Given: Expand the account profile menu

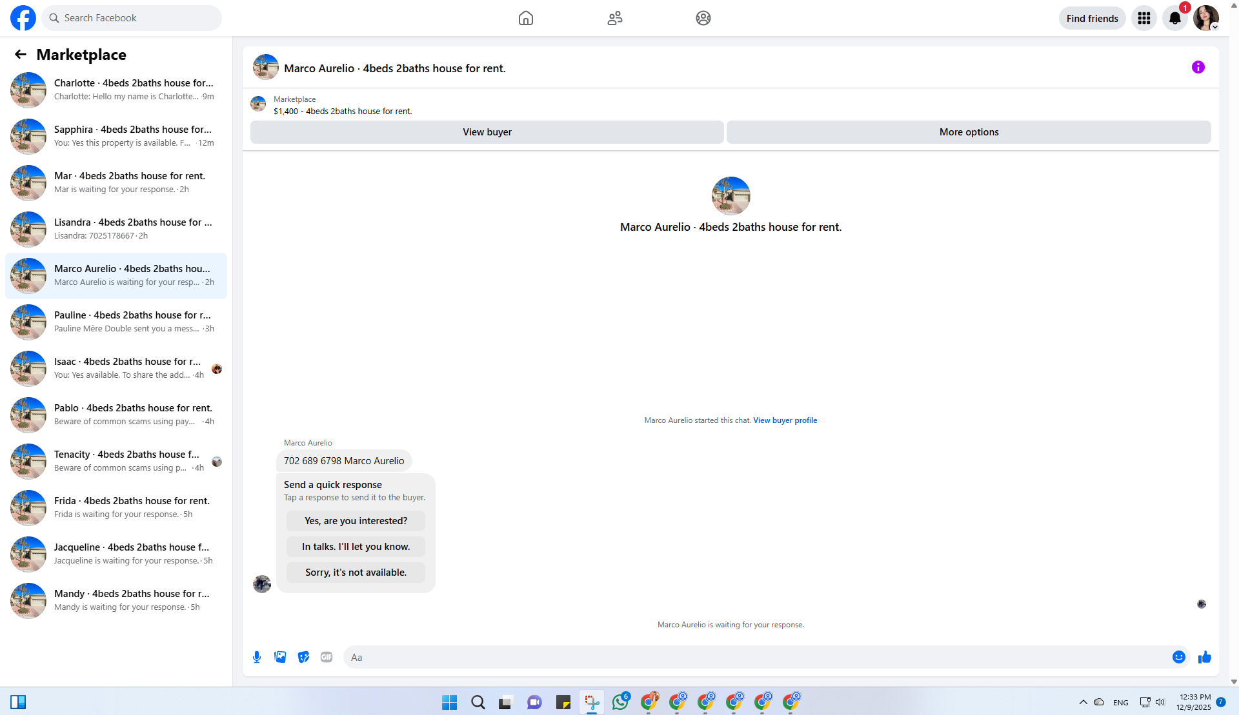Looking at the screenshot, I should coord(1206,18).
